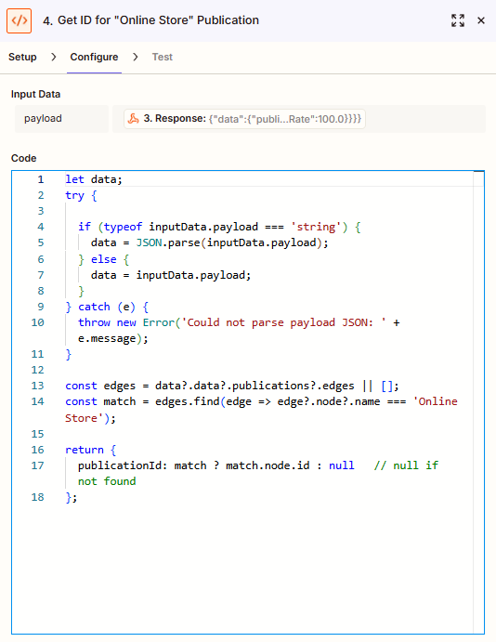
Task: Select the 3. Response mapped data pill
Action: (244, 119)
